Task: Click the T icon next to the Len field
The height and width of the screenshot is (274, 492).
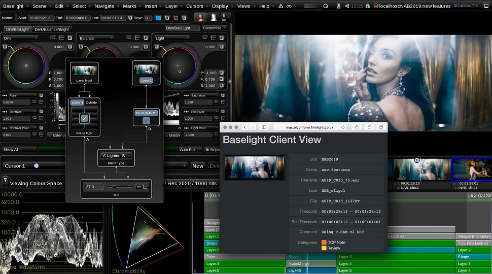Action: tap(130, 18)
